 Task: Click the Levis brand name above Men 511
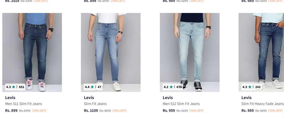point(10,98)
